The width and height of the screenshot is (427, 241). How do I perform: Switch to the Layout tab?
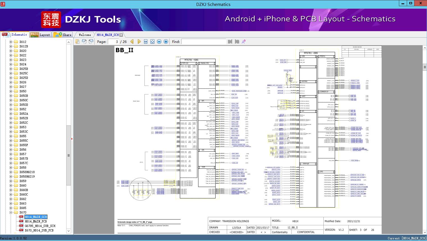click(40, 35)
